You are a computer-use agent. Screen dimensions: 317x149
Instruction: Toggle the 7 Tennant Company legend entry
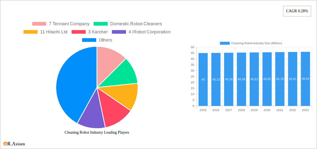coord(61,24)
